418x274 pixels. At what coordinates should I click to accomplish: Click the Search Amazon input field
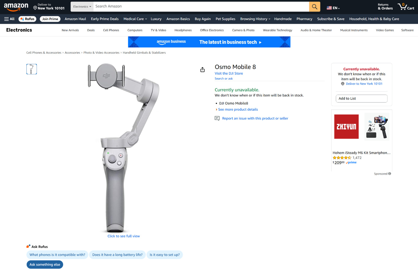(x=189, y=6)
